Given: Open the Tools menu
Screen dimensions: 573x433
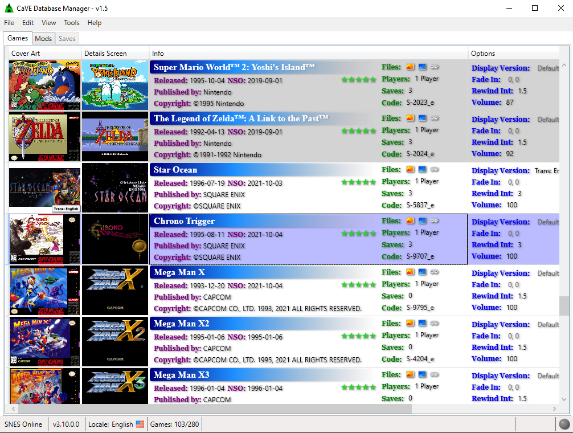Looking at the screenshot, I should 72,23.
